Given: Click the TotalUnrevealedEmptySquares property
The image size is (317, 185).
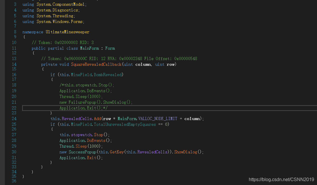Looking at the screenshot, I should (x=125, y=124).
